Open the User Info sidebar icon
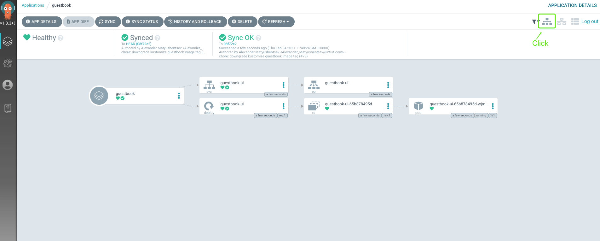The image size is (600, 241). (8, 85)
